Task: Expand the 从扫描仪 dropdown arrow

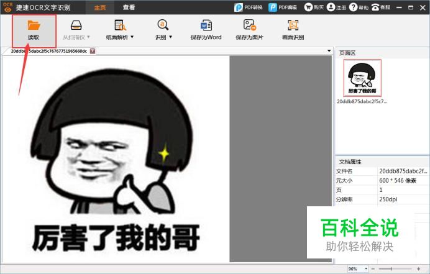Action: pos(88,37)
